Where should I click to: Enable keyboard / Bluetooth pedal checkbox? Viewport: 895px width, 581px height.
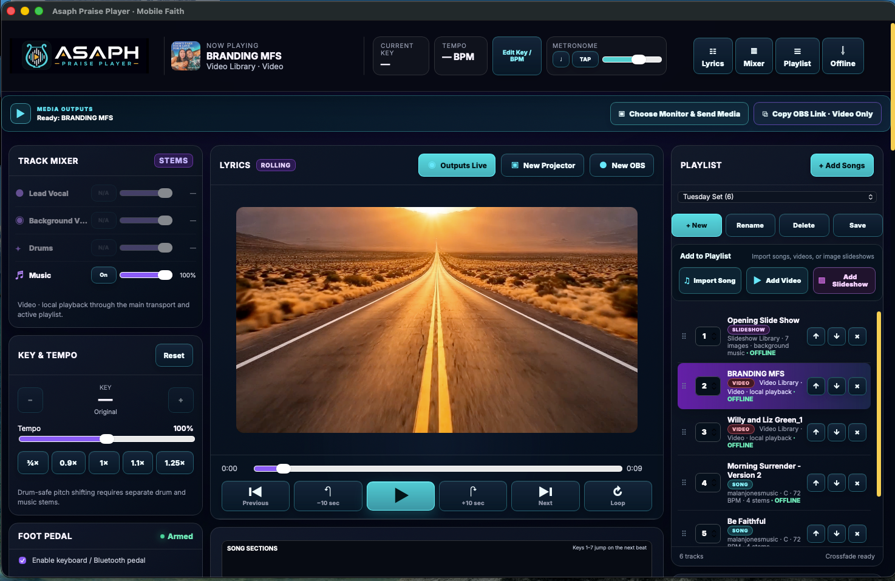(22, 560)
